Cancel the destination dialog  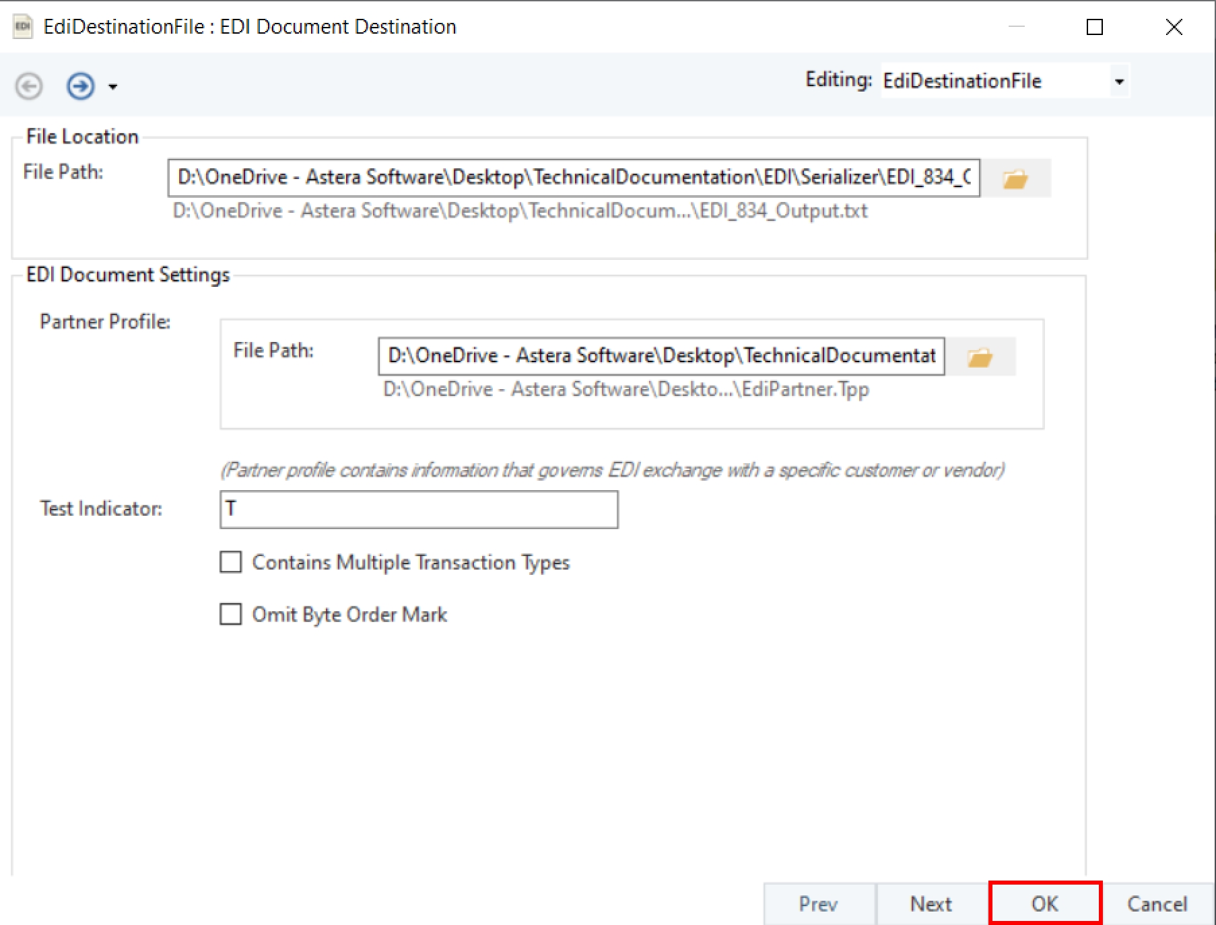(x=1157, y=903)
